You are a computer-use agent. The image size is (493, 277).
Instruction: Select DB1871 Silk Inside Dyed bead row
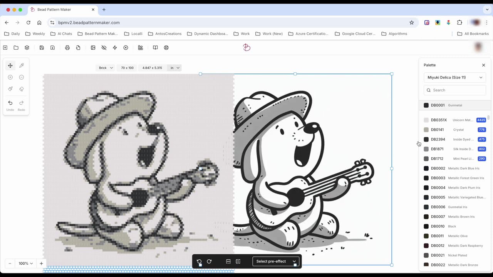[455, 149]
